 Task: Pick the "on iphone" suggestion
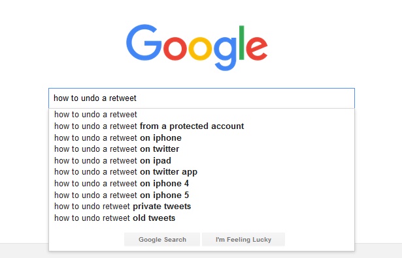point(201,137)
